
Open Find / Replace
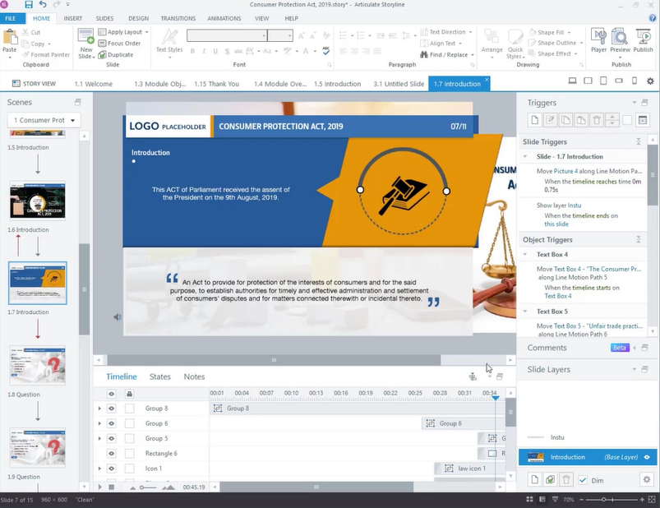[x=447, y=55]
